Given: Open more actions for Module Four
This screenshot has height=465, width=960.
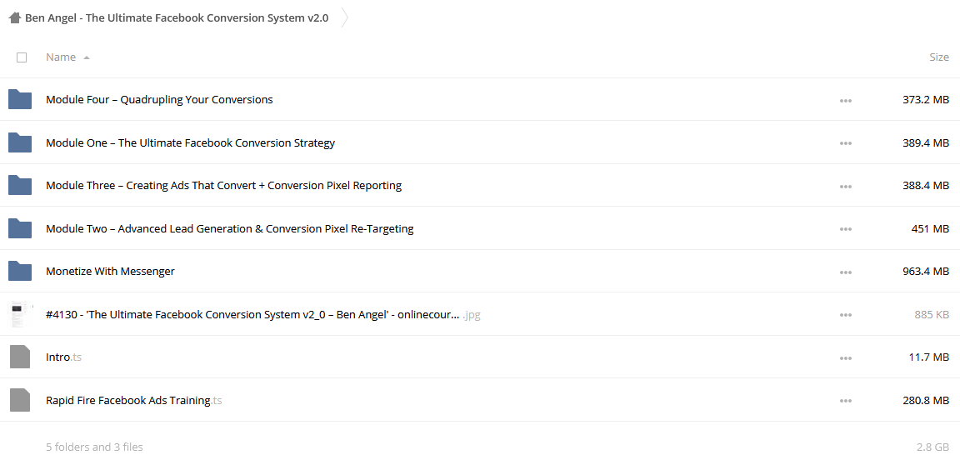Looking at the screenshot, I should click(x=846, y=100).
